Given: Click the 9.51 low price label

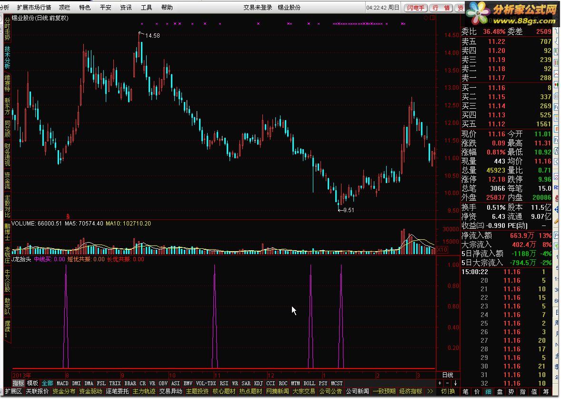Looking at the screenshot, I should (x=349, y=210).
